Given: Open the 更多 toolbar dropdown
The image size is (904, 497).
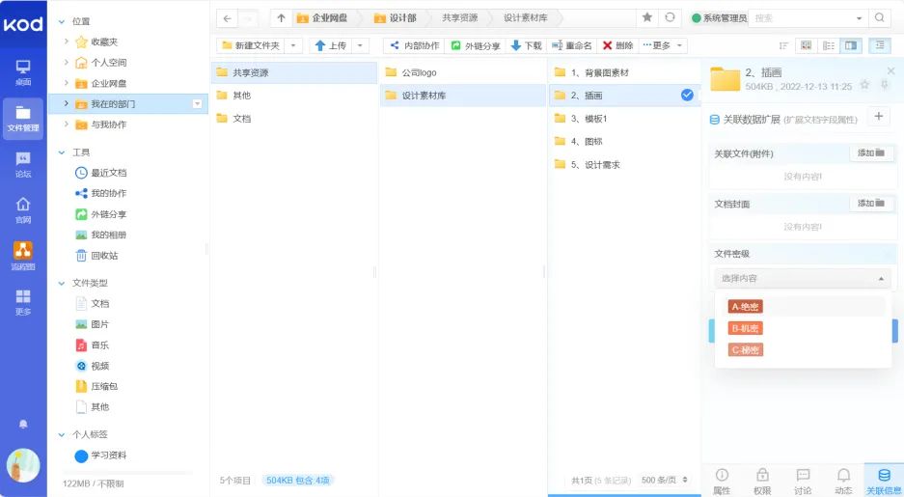Looking at the screenshot, I should (663, 45).
